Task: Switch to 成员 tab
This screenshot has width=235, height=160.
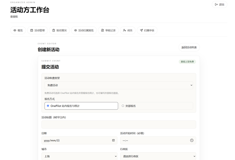Action: [x=128, y=30]
